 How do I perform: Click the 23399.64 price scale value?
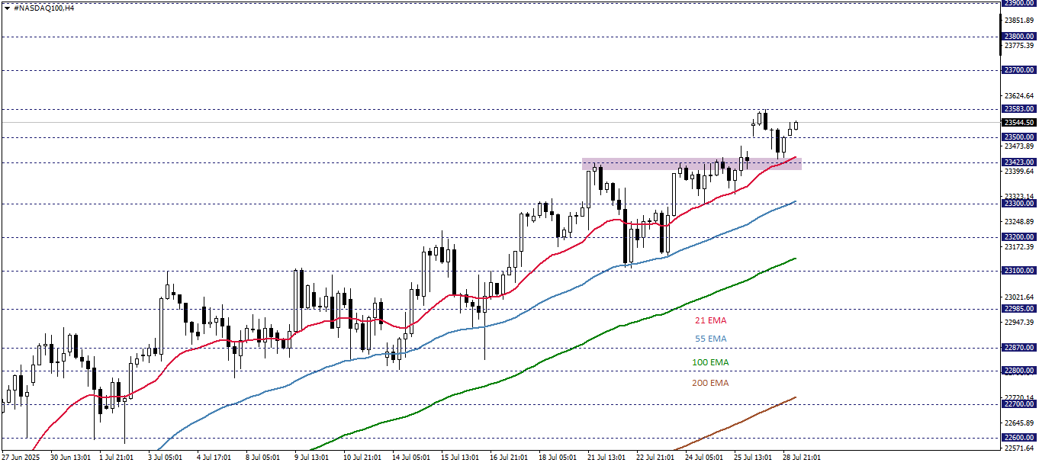pos(1020,172)
